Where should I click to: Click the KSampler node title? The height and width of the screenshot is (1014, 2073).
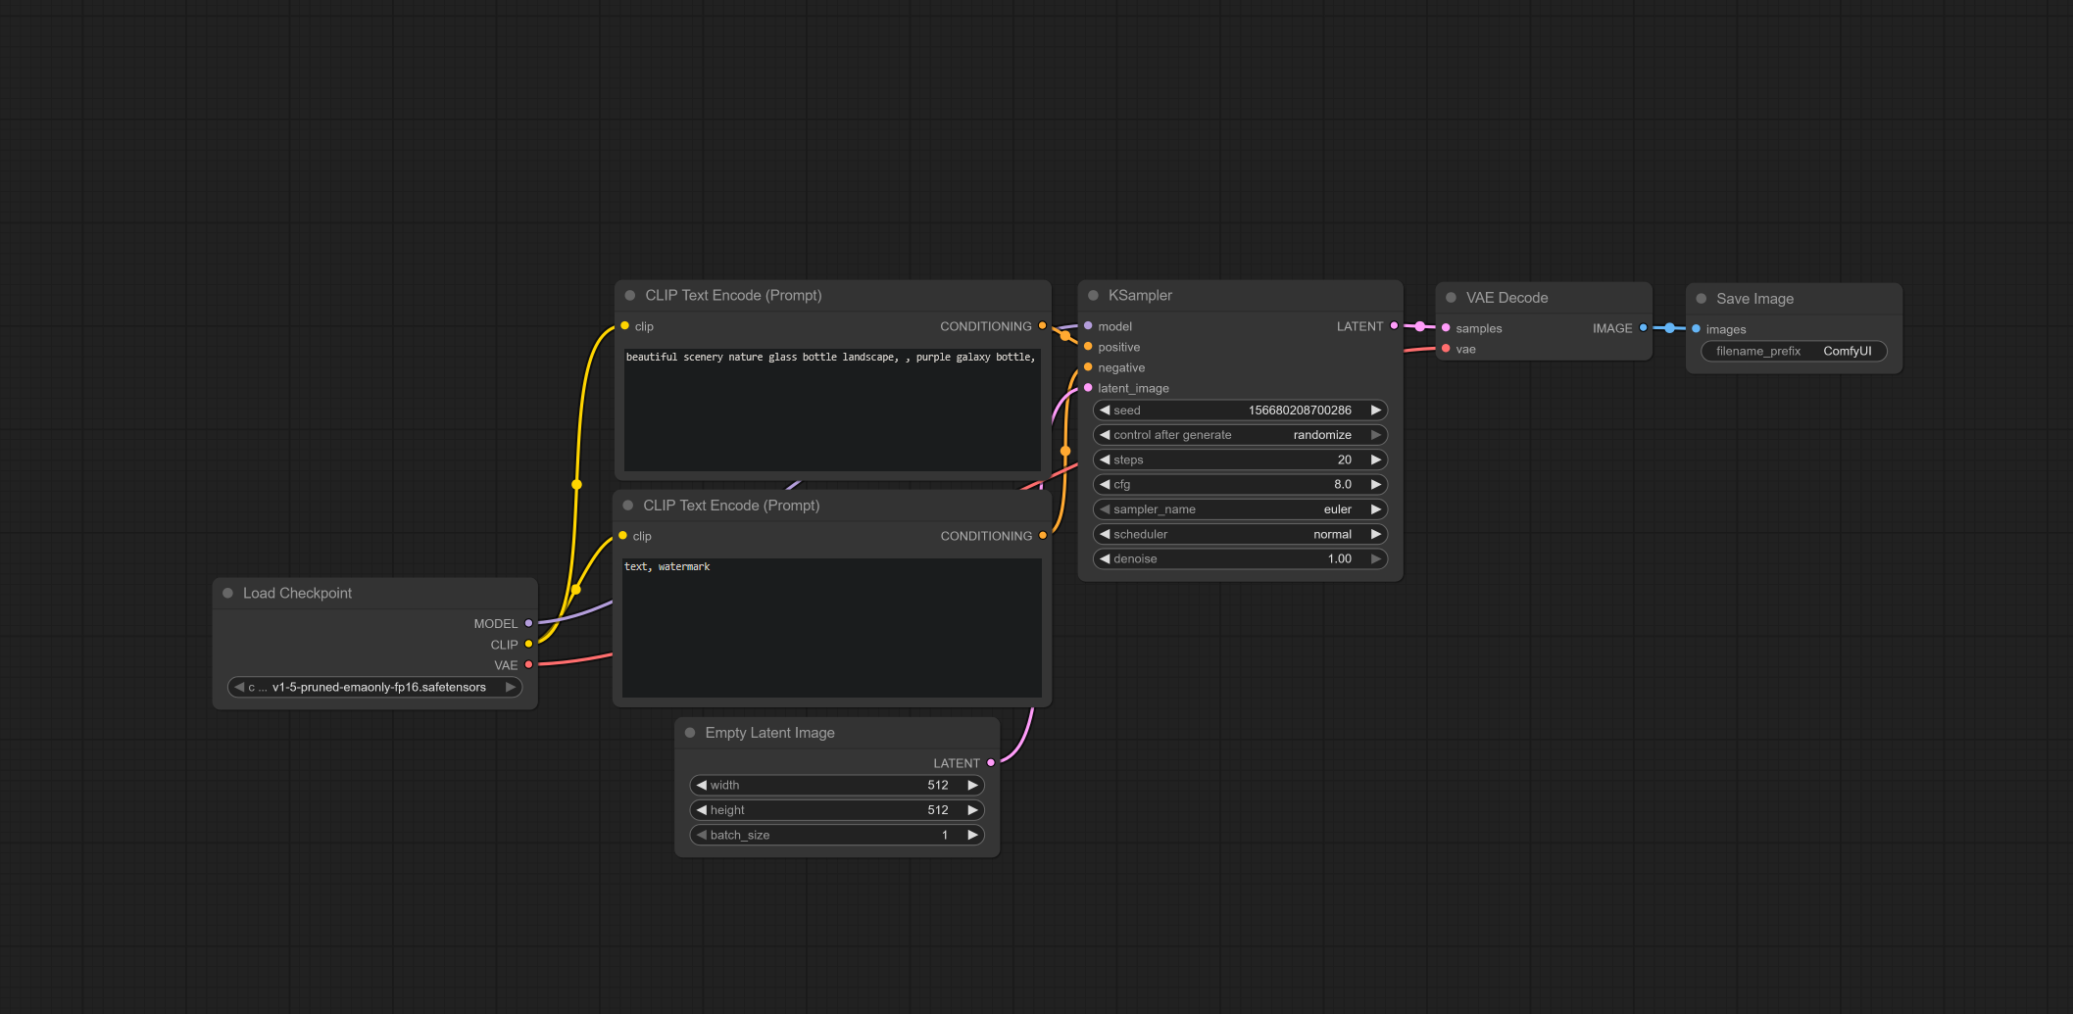[x=1140, y=295]
